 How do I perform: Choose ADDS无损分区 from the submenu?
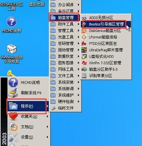tap(106, 18)
